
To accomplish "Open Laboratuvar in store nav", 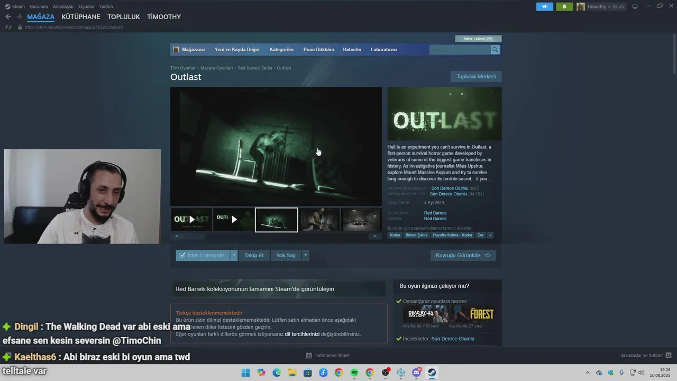I will click(x=384, y=50).
